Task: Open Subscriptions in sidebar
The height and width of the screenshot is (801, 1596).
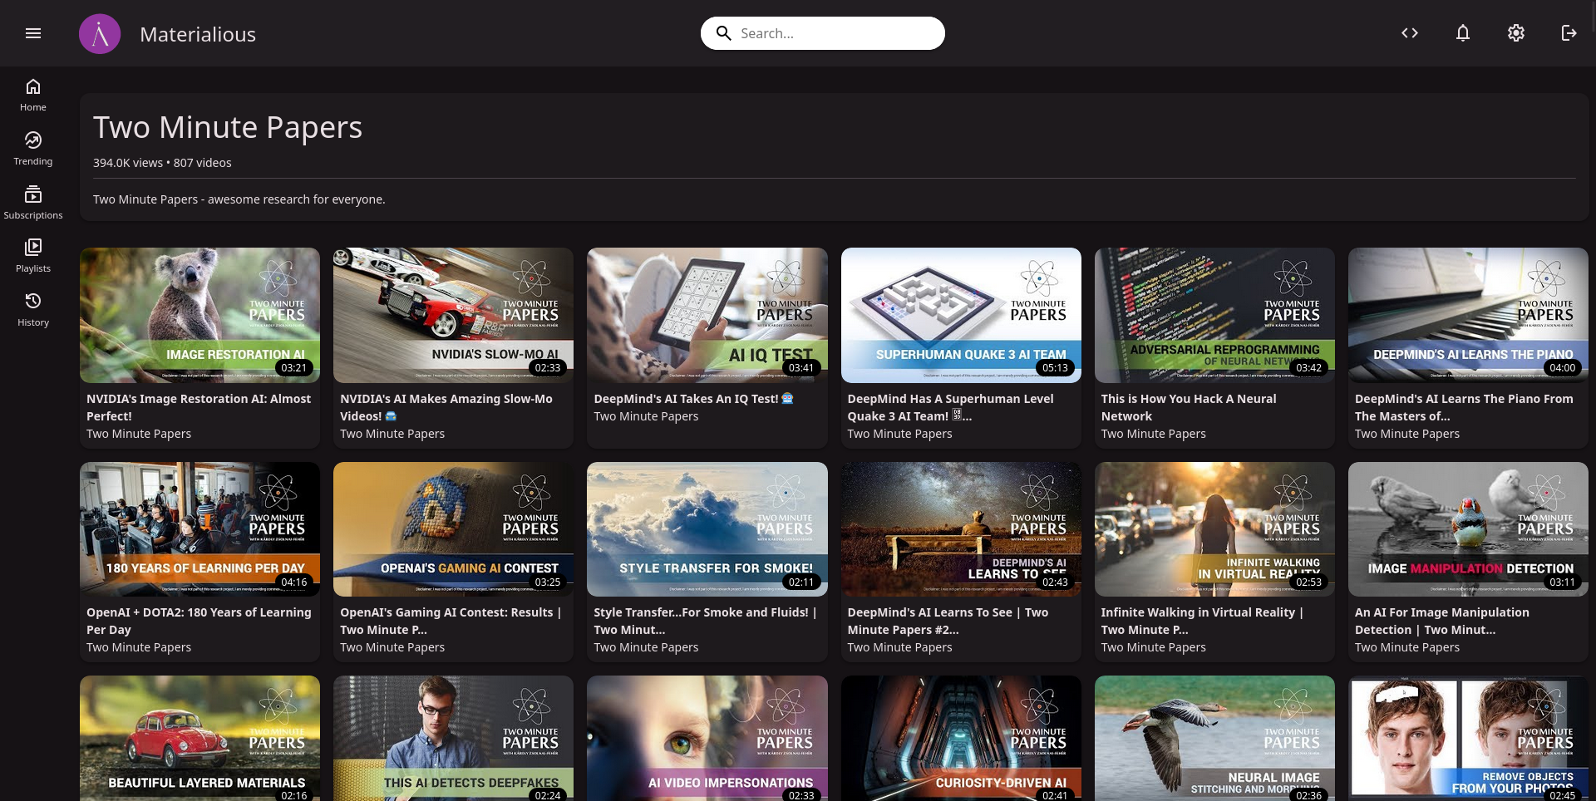Action: [33, 203]
